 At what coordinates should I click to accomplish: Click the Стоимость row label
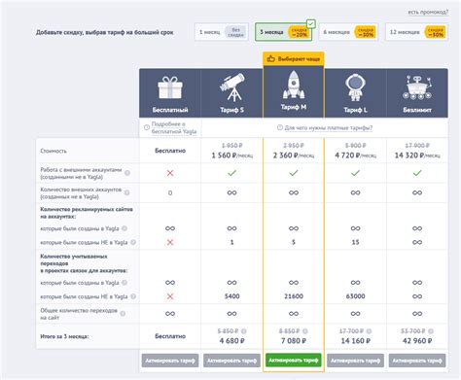53,151
